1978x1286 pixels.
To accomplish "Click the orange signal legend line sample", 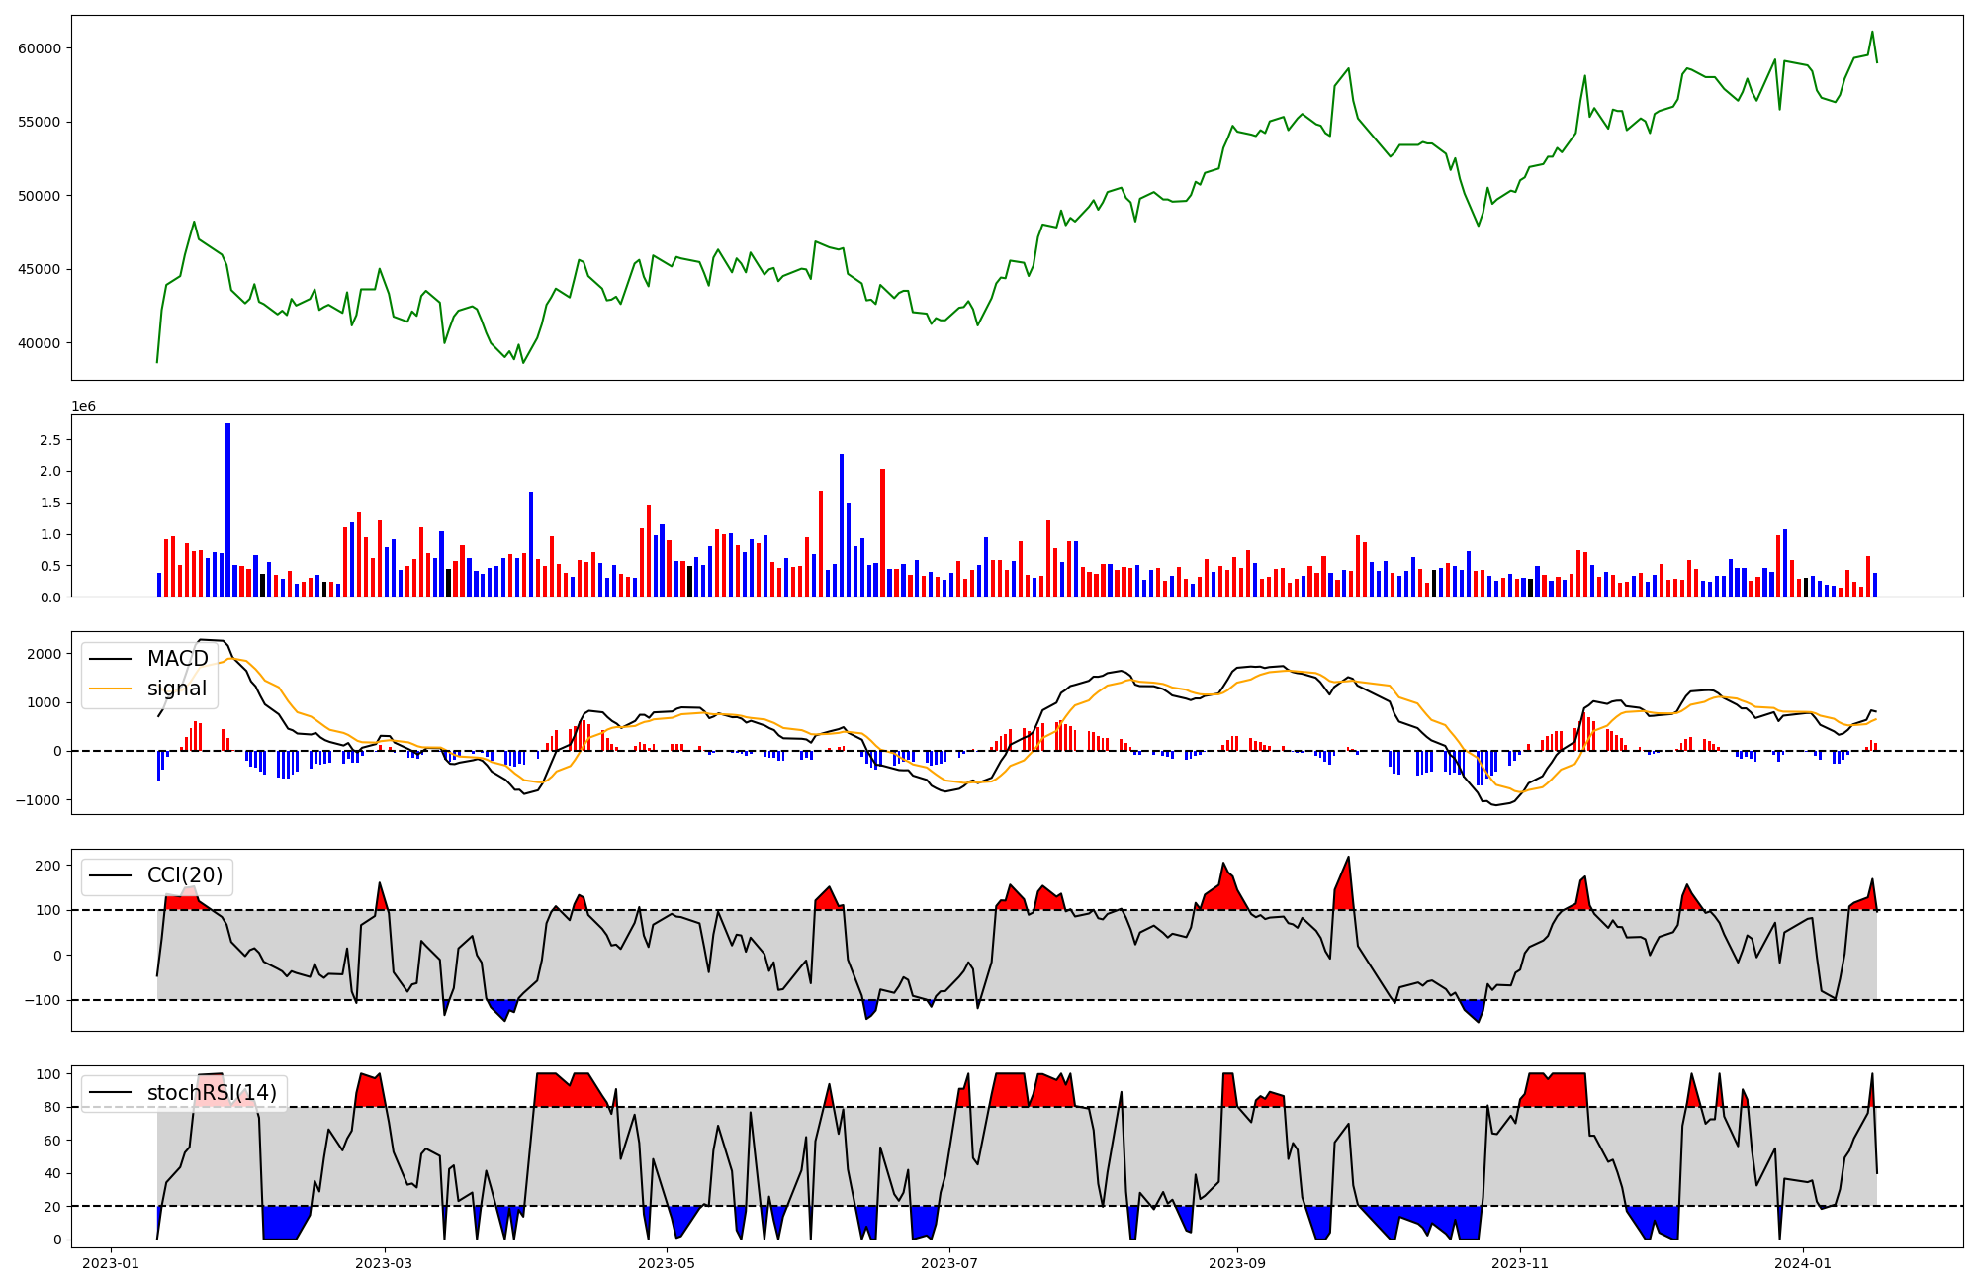I will click(x=110, y=689).
